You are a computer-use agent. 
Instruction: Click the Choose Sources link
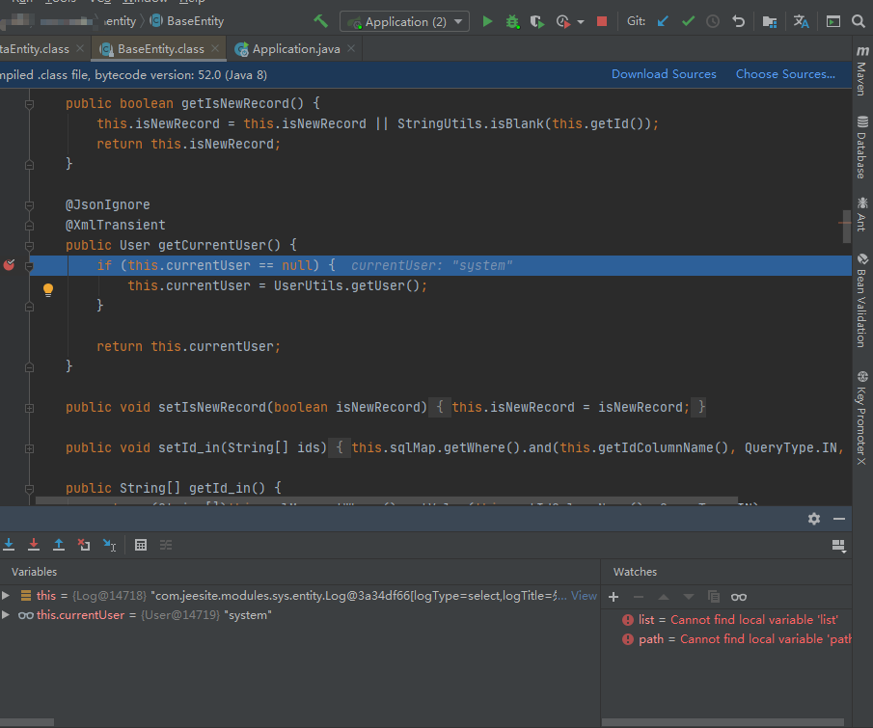click(x=785, y=74)
